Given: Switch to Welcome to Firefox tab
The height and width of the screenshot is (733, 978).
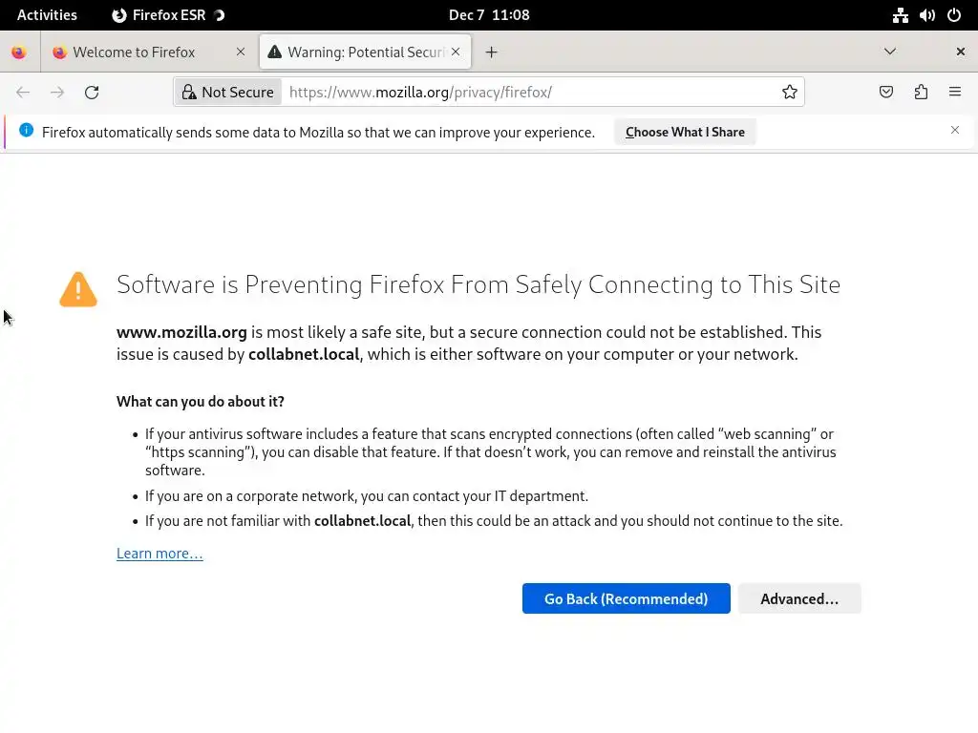Looking at the screenshot, I should (x=134, y=52).
